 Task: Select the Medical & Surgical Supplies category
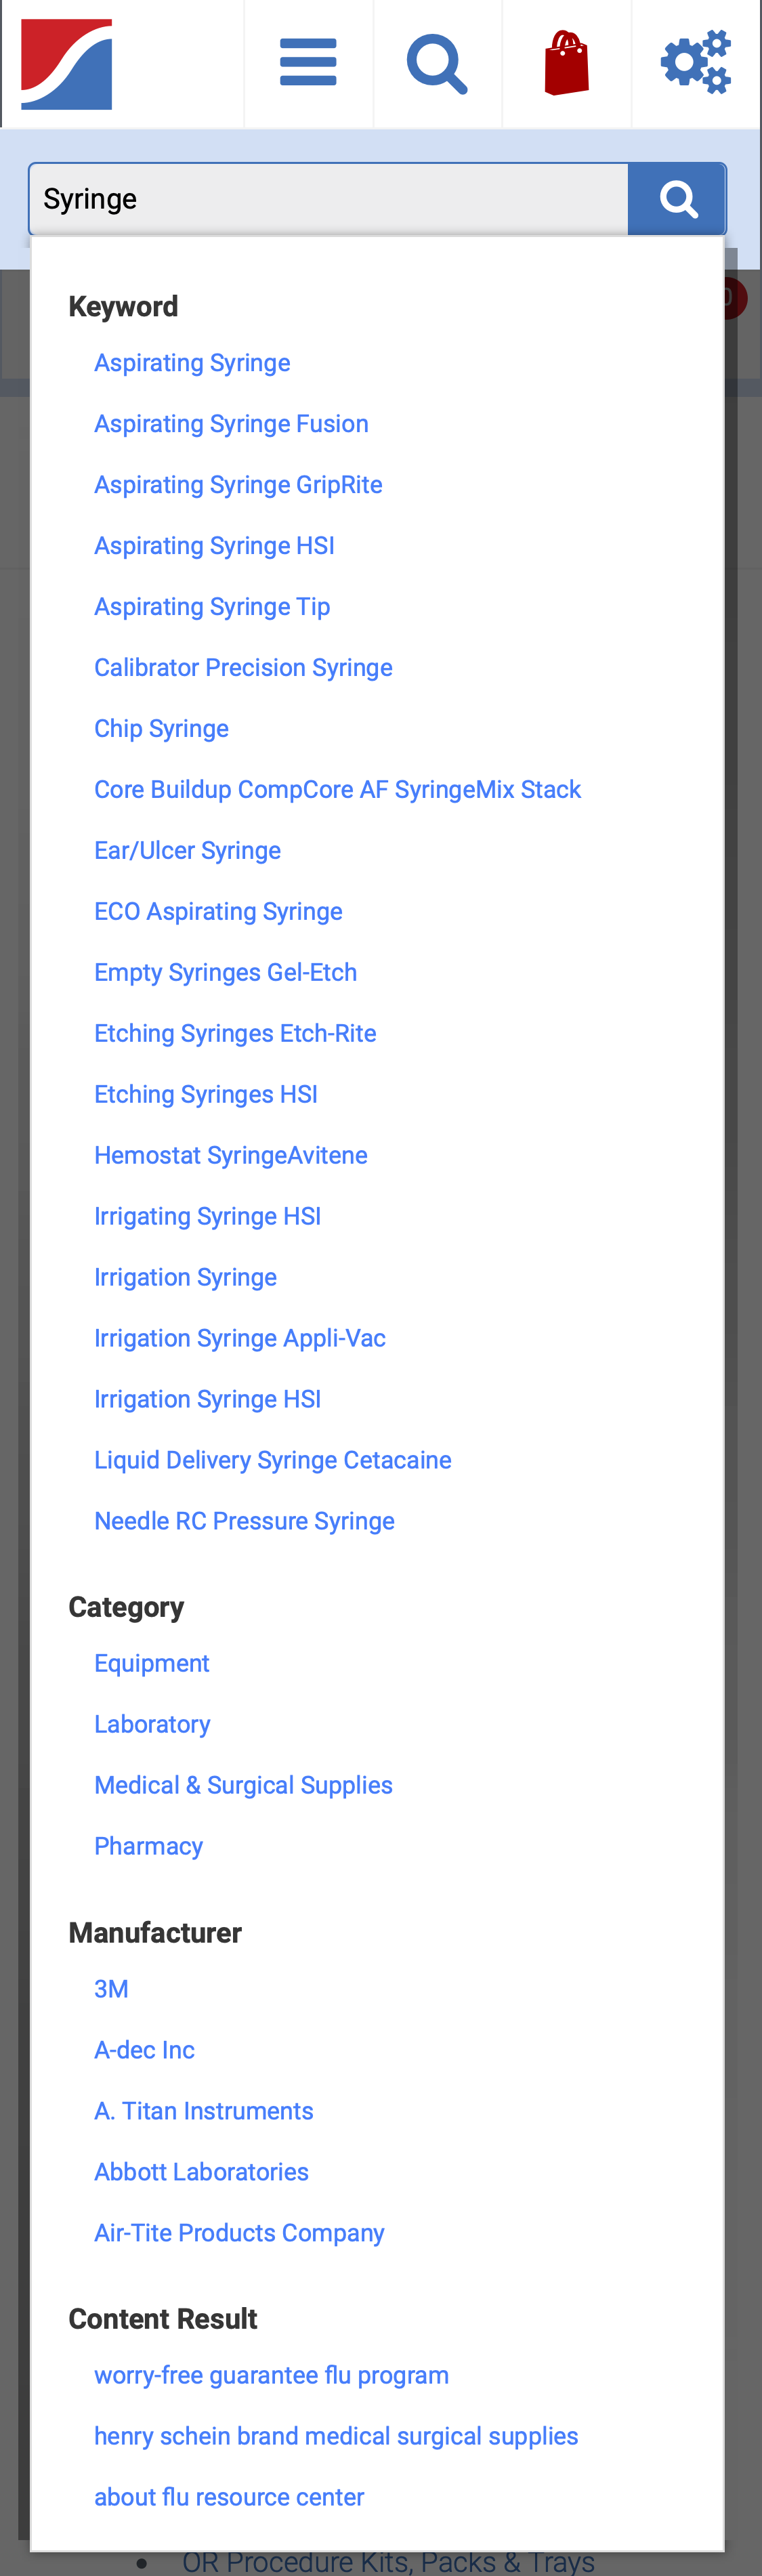click(x=243, y=1785)
